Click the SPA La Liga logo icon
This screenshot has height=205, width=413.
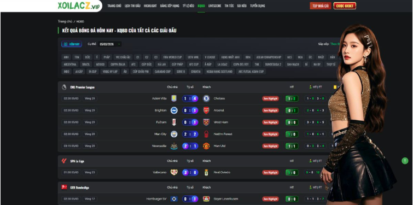(64, 161)
